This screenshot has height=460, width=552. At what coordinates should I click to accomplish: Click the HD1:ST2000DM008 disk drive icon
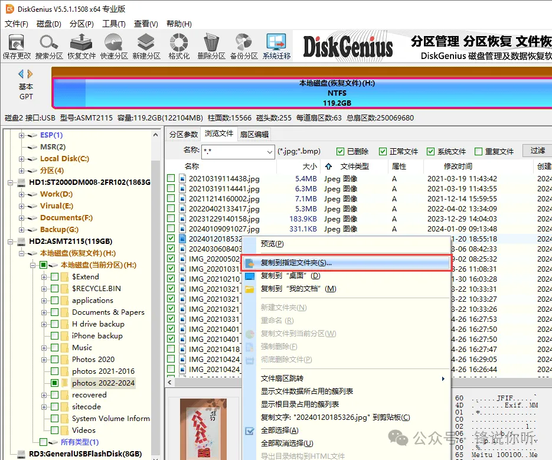click(x=21, y=182)
